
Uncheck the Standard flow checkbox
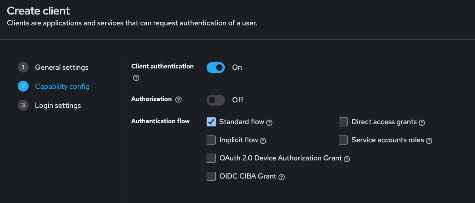(211, 122)
